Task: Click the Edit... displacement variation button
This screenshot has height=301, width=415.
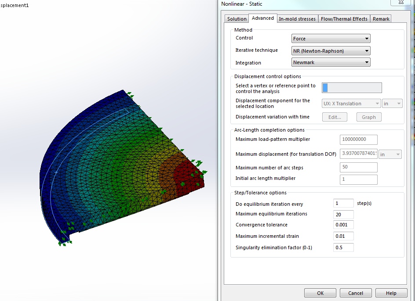Action: click(x=335, y=117)
